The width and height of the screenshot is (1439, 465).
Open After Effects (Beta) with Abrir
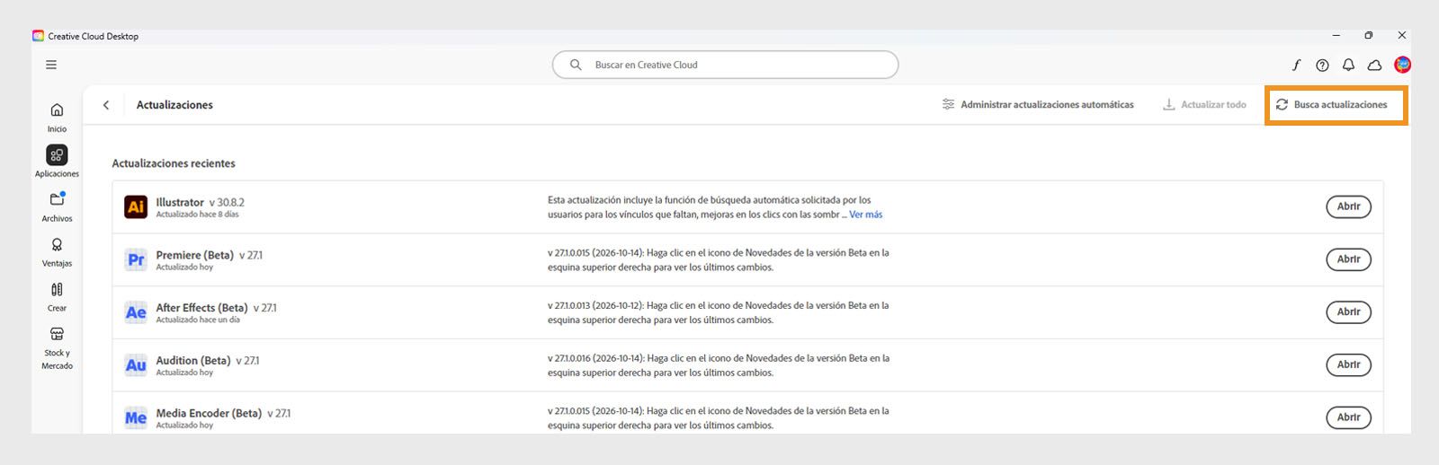[1348, 312]
